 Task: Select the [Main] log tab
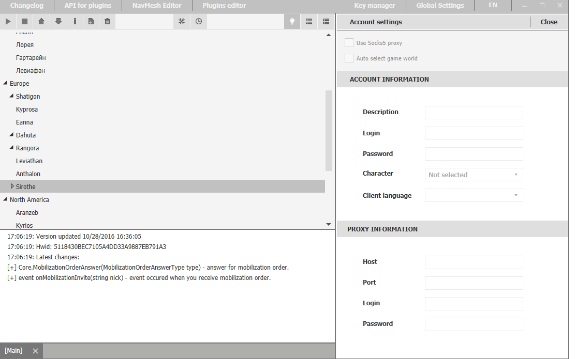pyautogui.click(x=13, y=351)
